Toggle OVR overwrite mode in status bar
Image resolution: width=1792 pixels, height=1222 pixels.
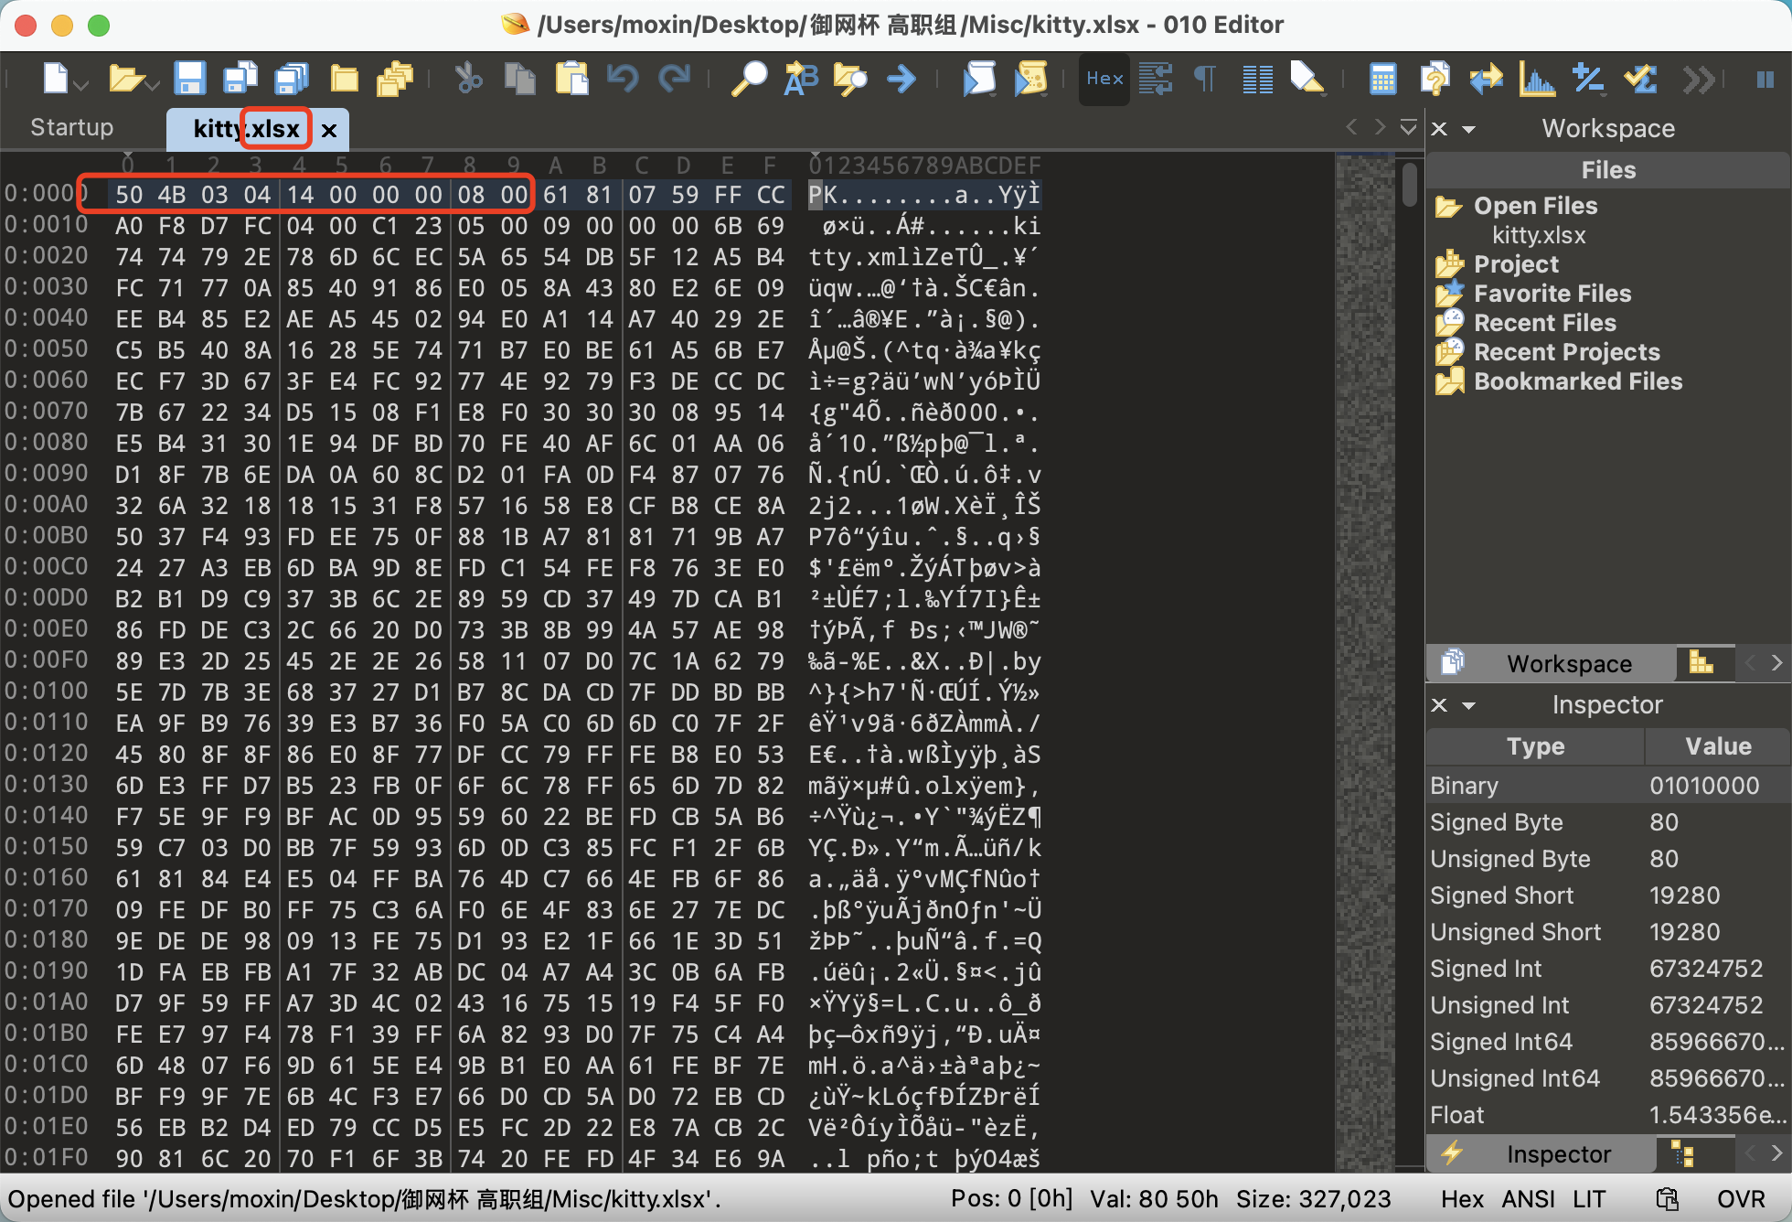[x=1740, y=1199]
